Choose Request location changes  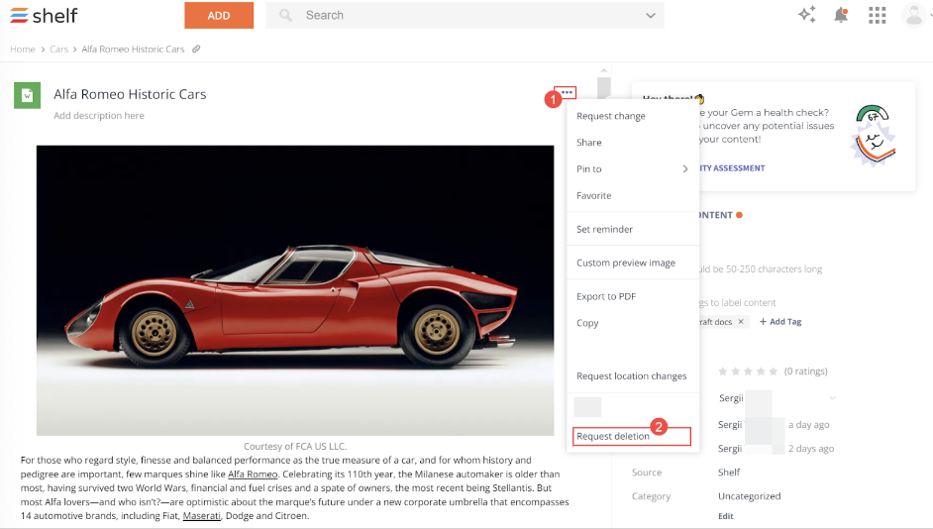[x=633, y=376]
